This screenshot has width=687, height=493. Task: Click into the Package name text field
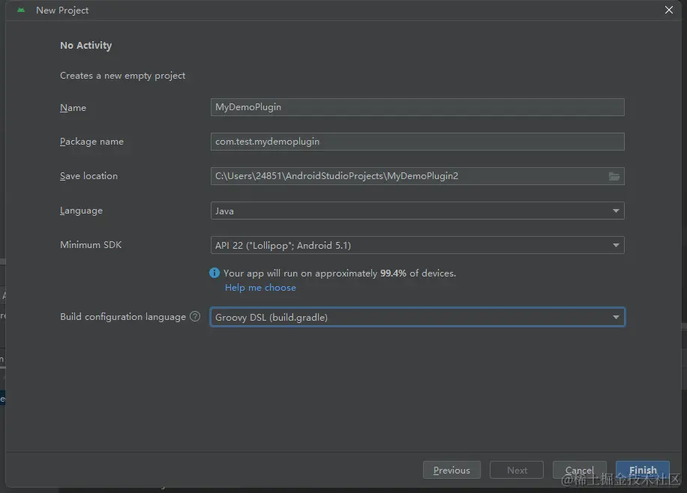pos(417,142)
